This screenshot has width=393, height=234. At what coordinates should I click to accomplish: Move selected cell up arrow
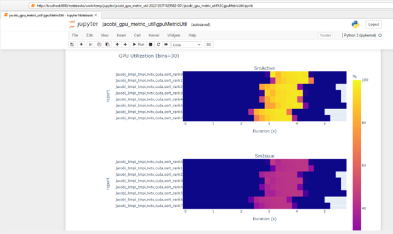(117, 45)
